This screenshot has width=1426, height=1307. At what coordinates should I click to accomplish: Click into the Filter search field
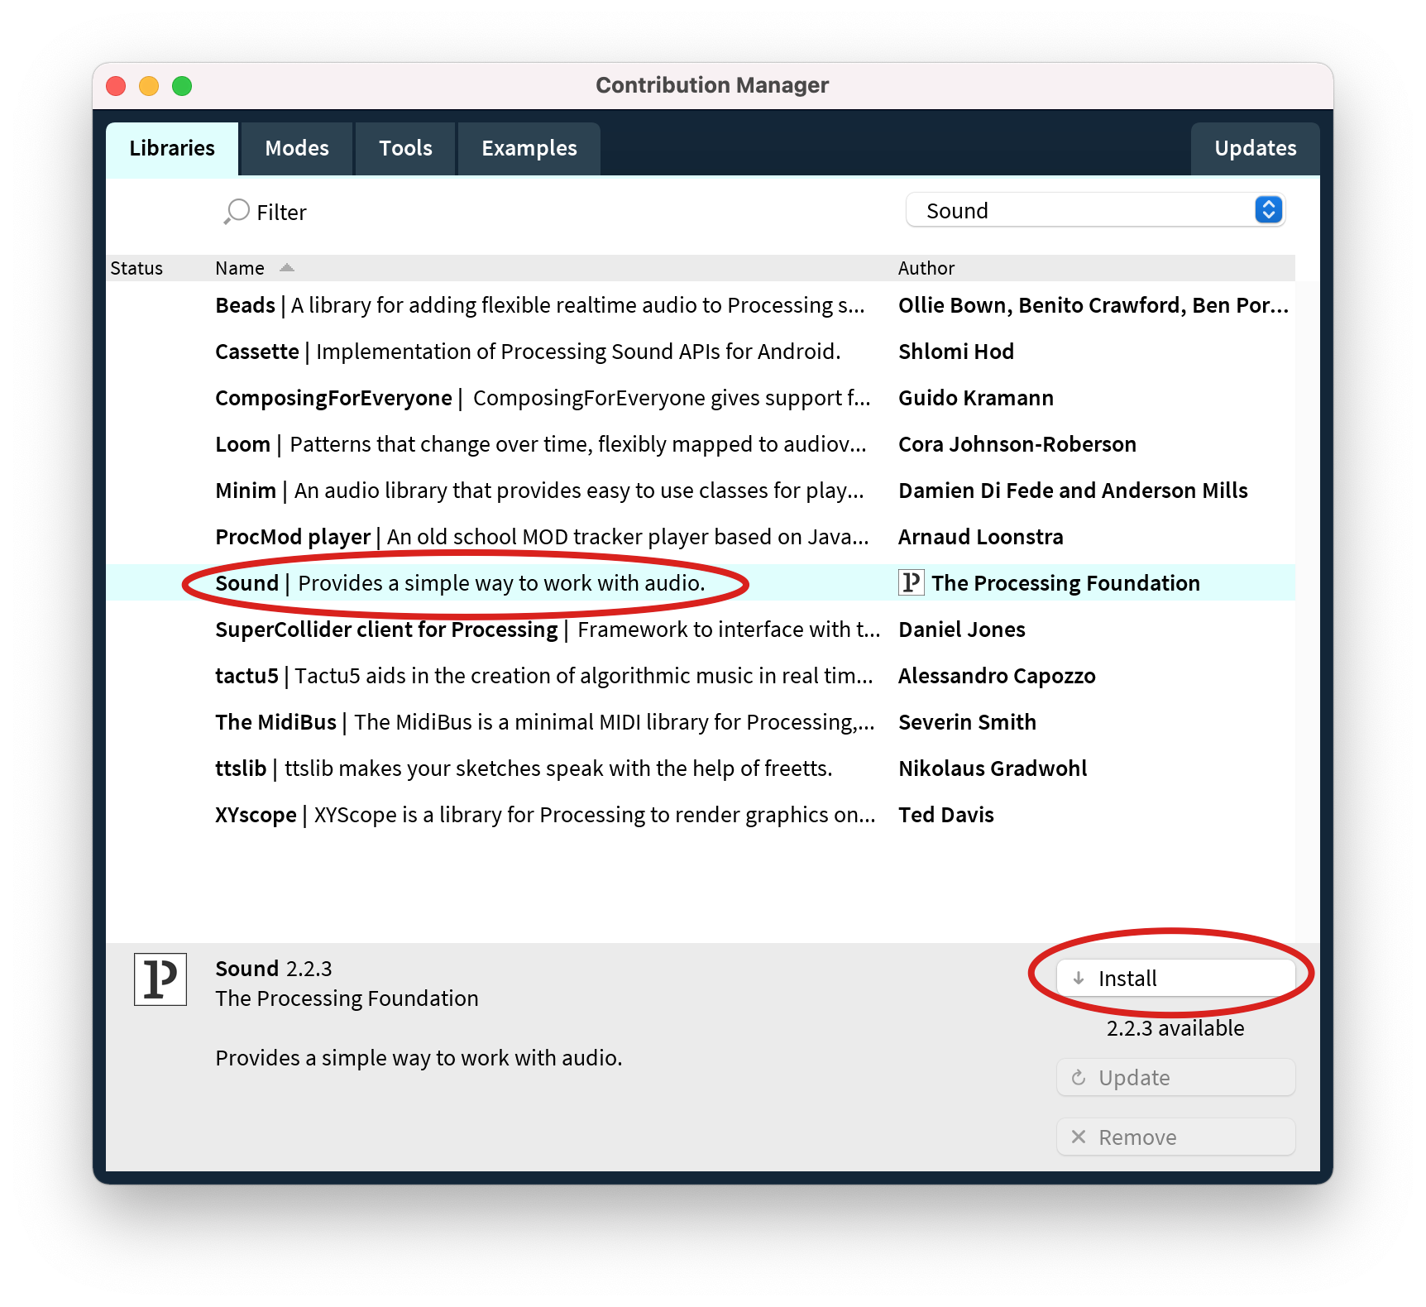tap(496, 213)
